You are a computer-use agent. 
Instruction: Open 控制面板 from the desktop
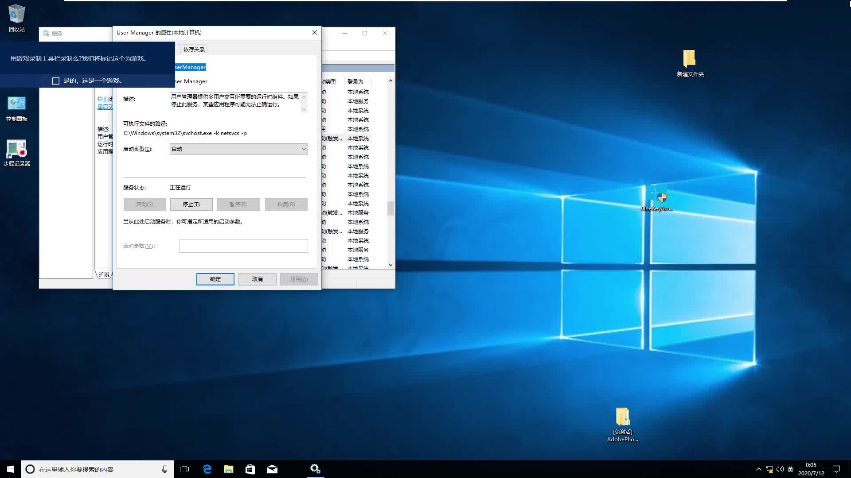coord(16,106)
